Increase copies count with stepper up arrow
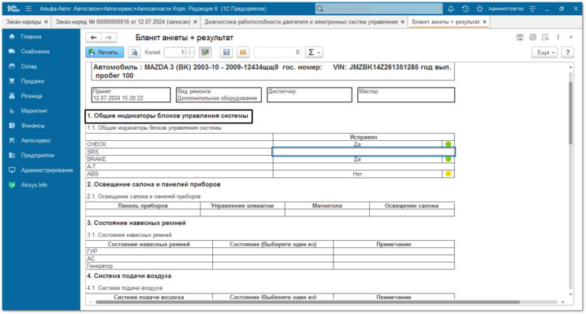 coord(190,50)
